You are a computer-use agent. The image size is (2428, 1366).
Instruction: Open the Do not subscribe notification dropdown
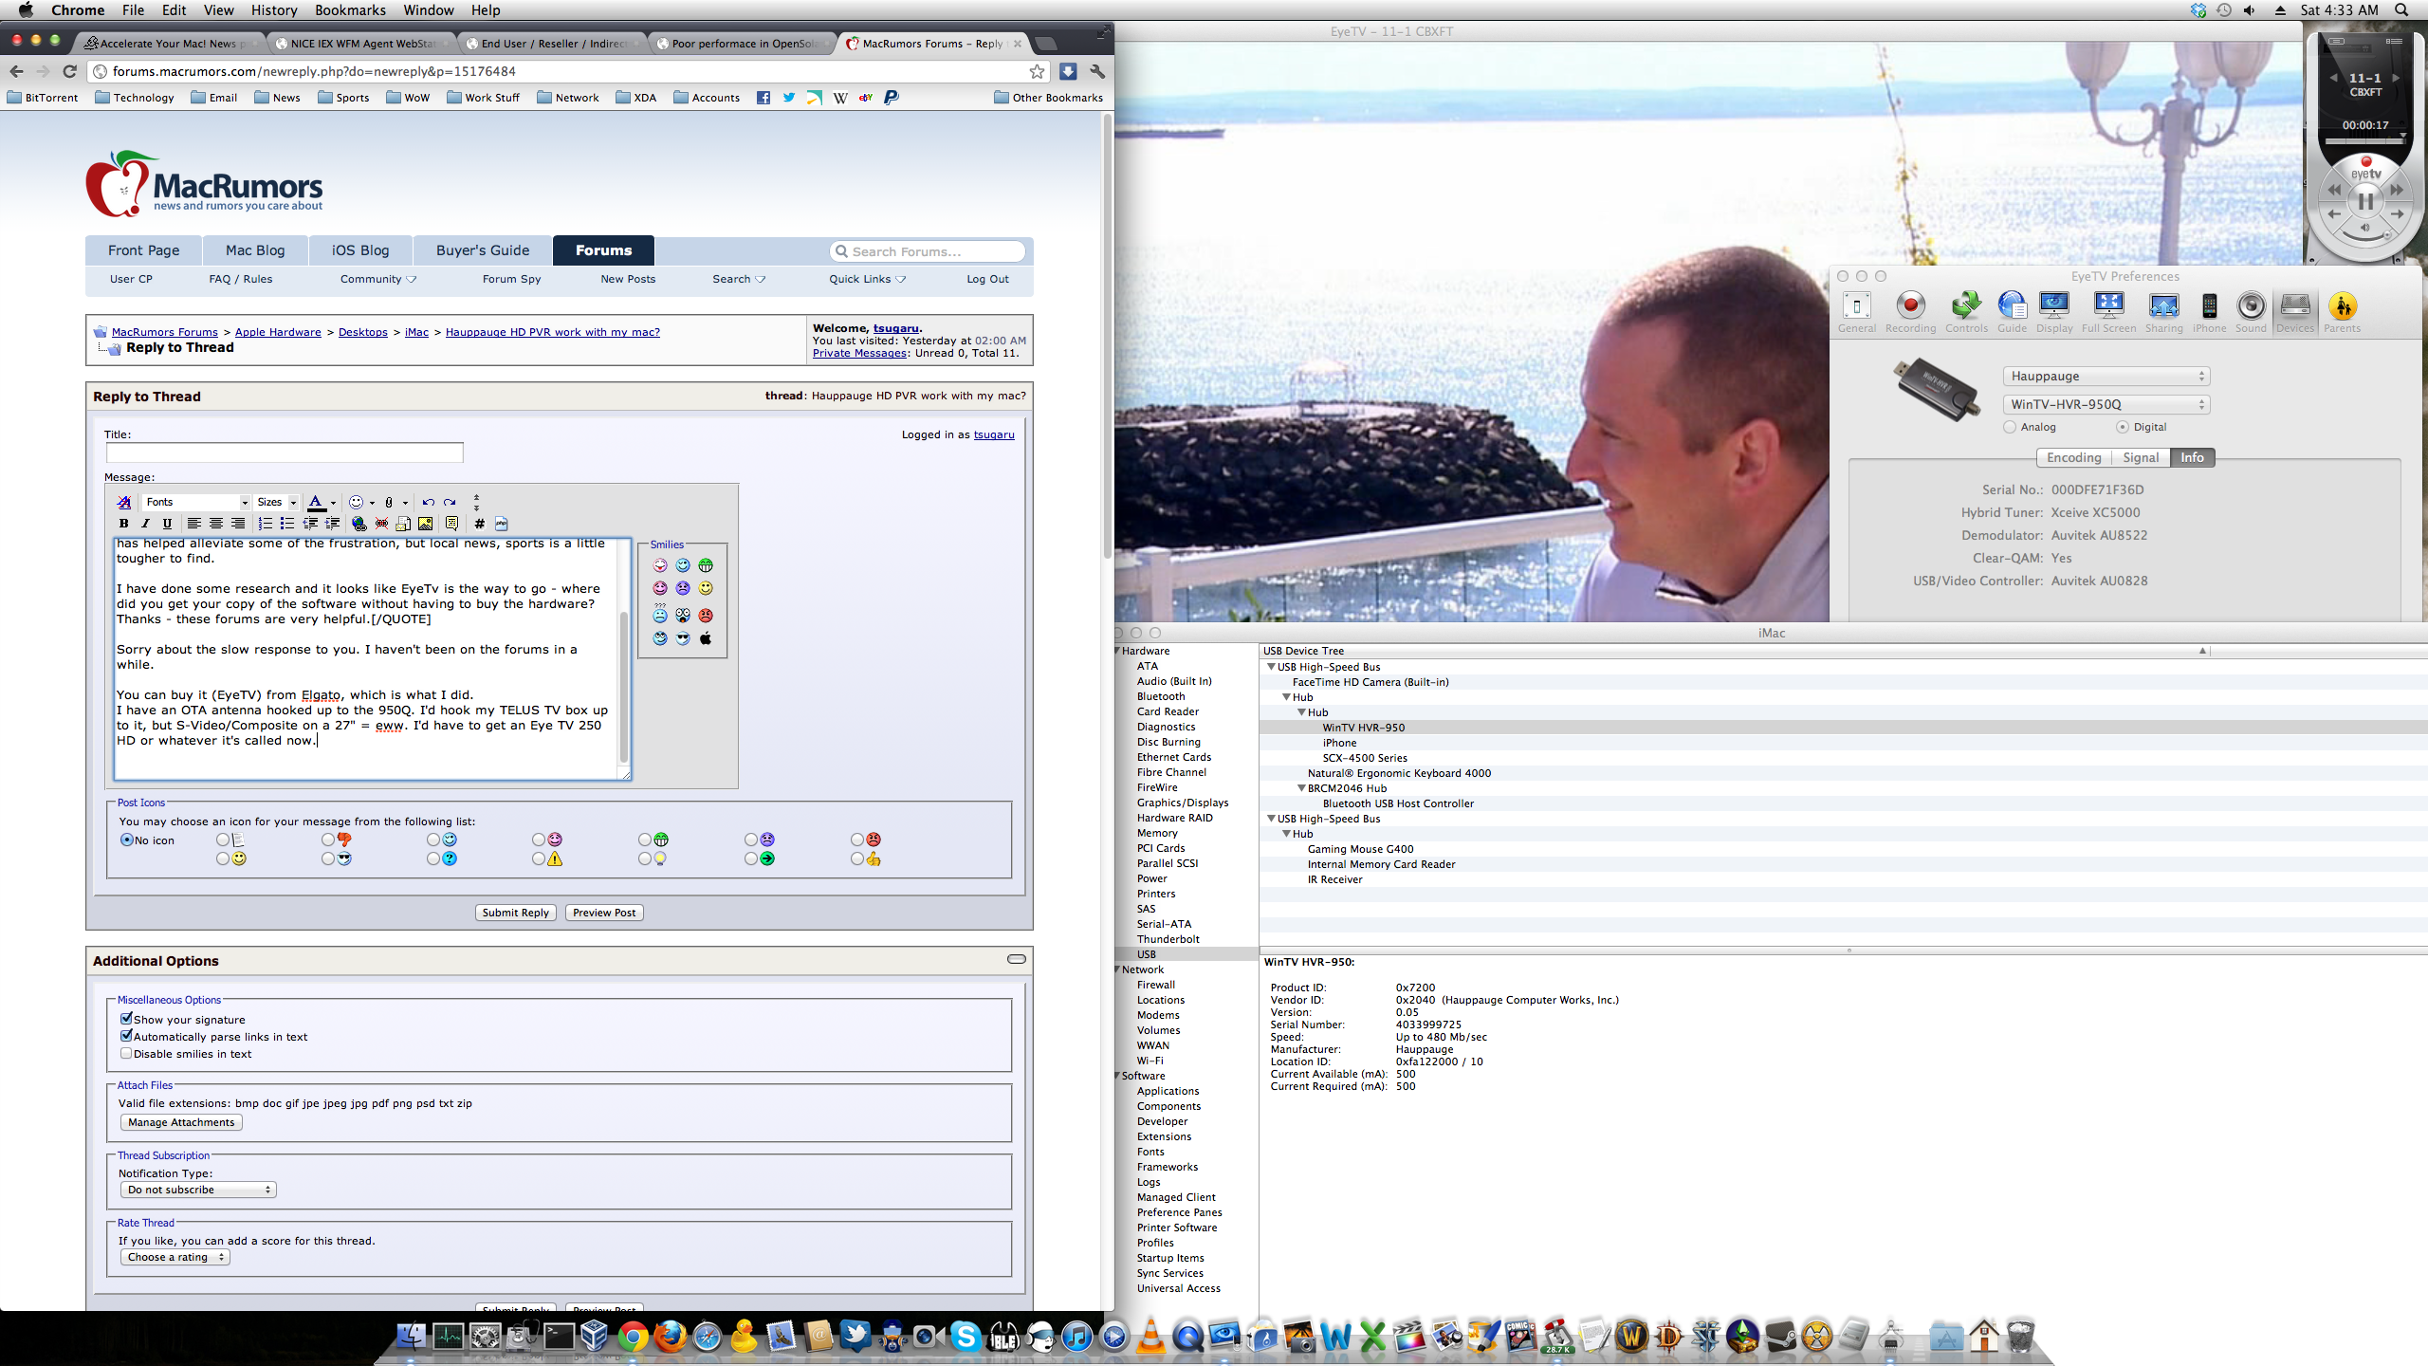pyautogui.click(x=198, y=1190)
